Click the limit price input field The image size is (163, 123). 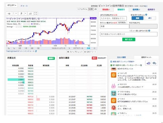click(x=129, y=34)
